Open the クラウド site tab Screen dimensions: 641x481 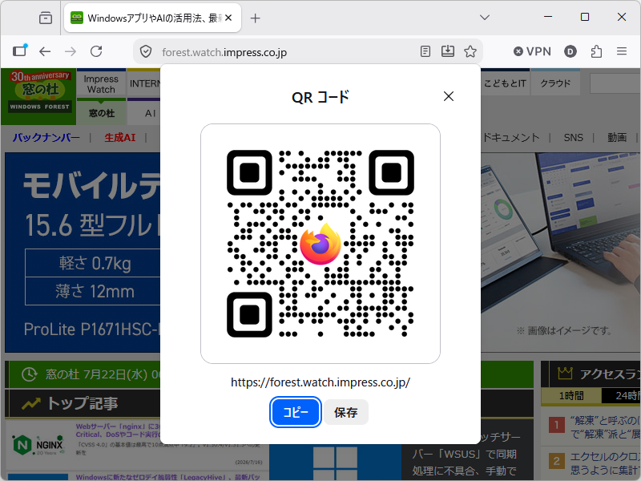pyautogui.click(x=555, y=83)
